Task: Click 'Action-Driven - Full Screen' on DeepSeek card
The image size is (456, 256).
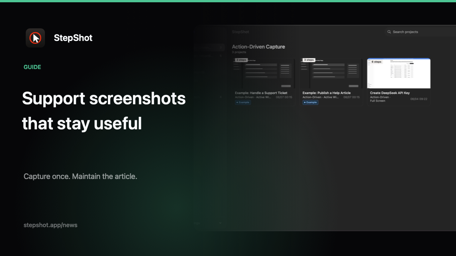Action: point(381,99)
